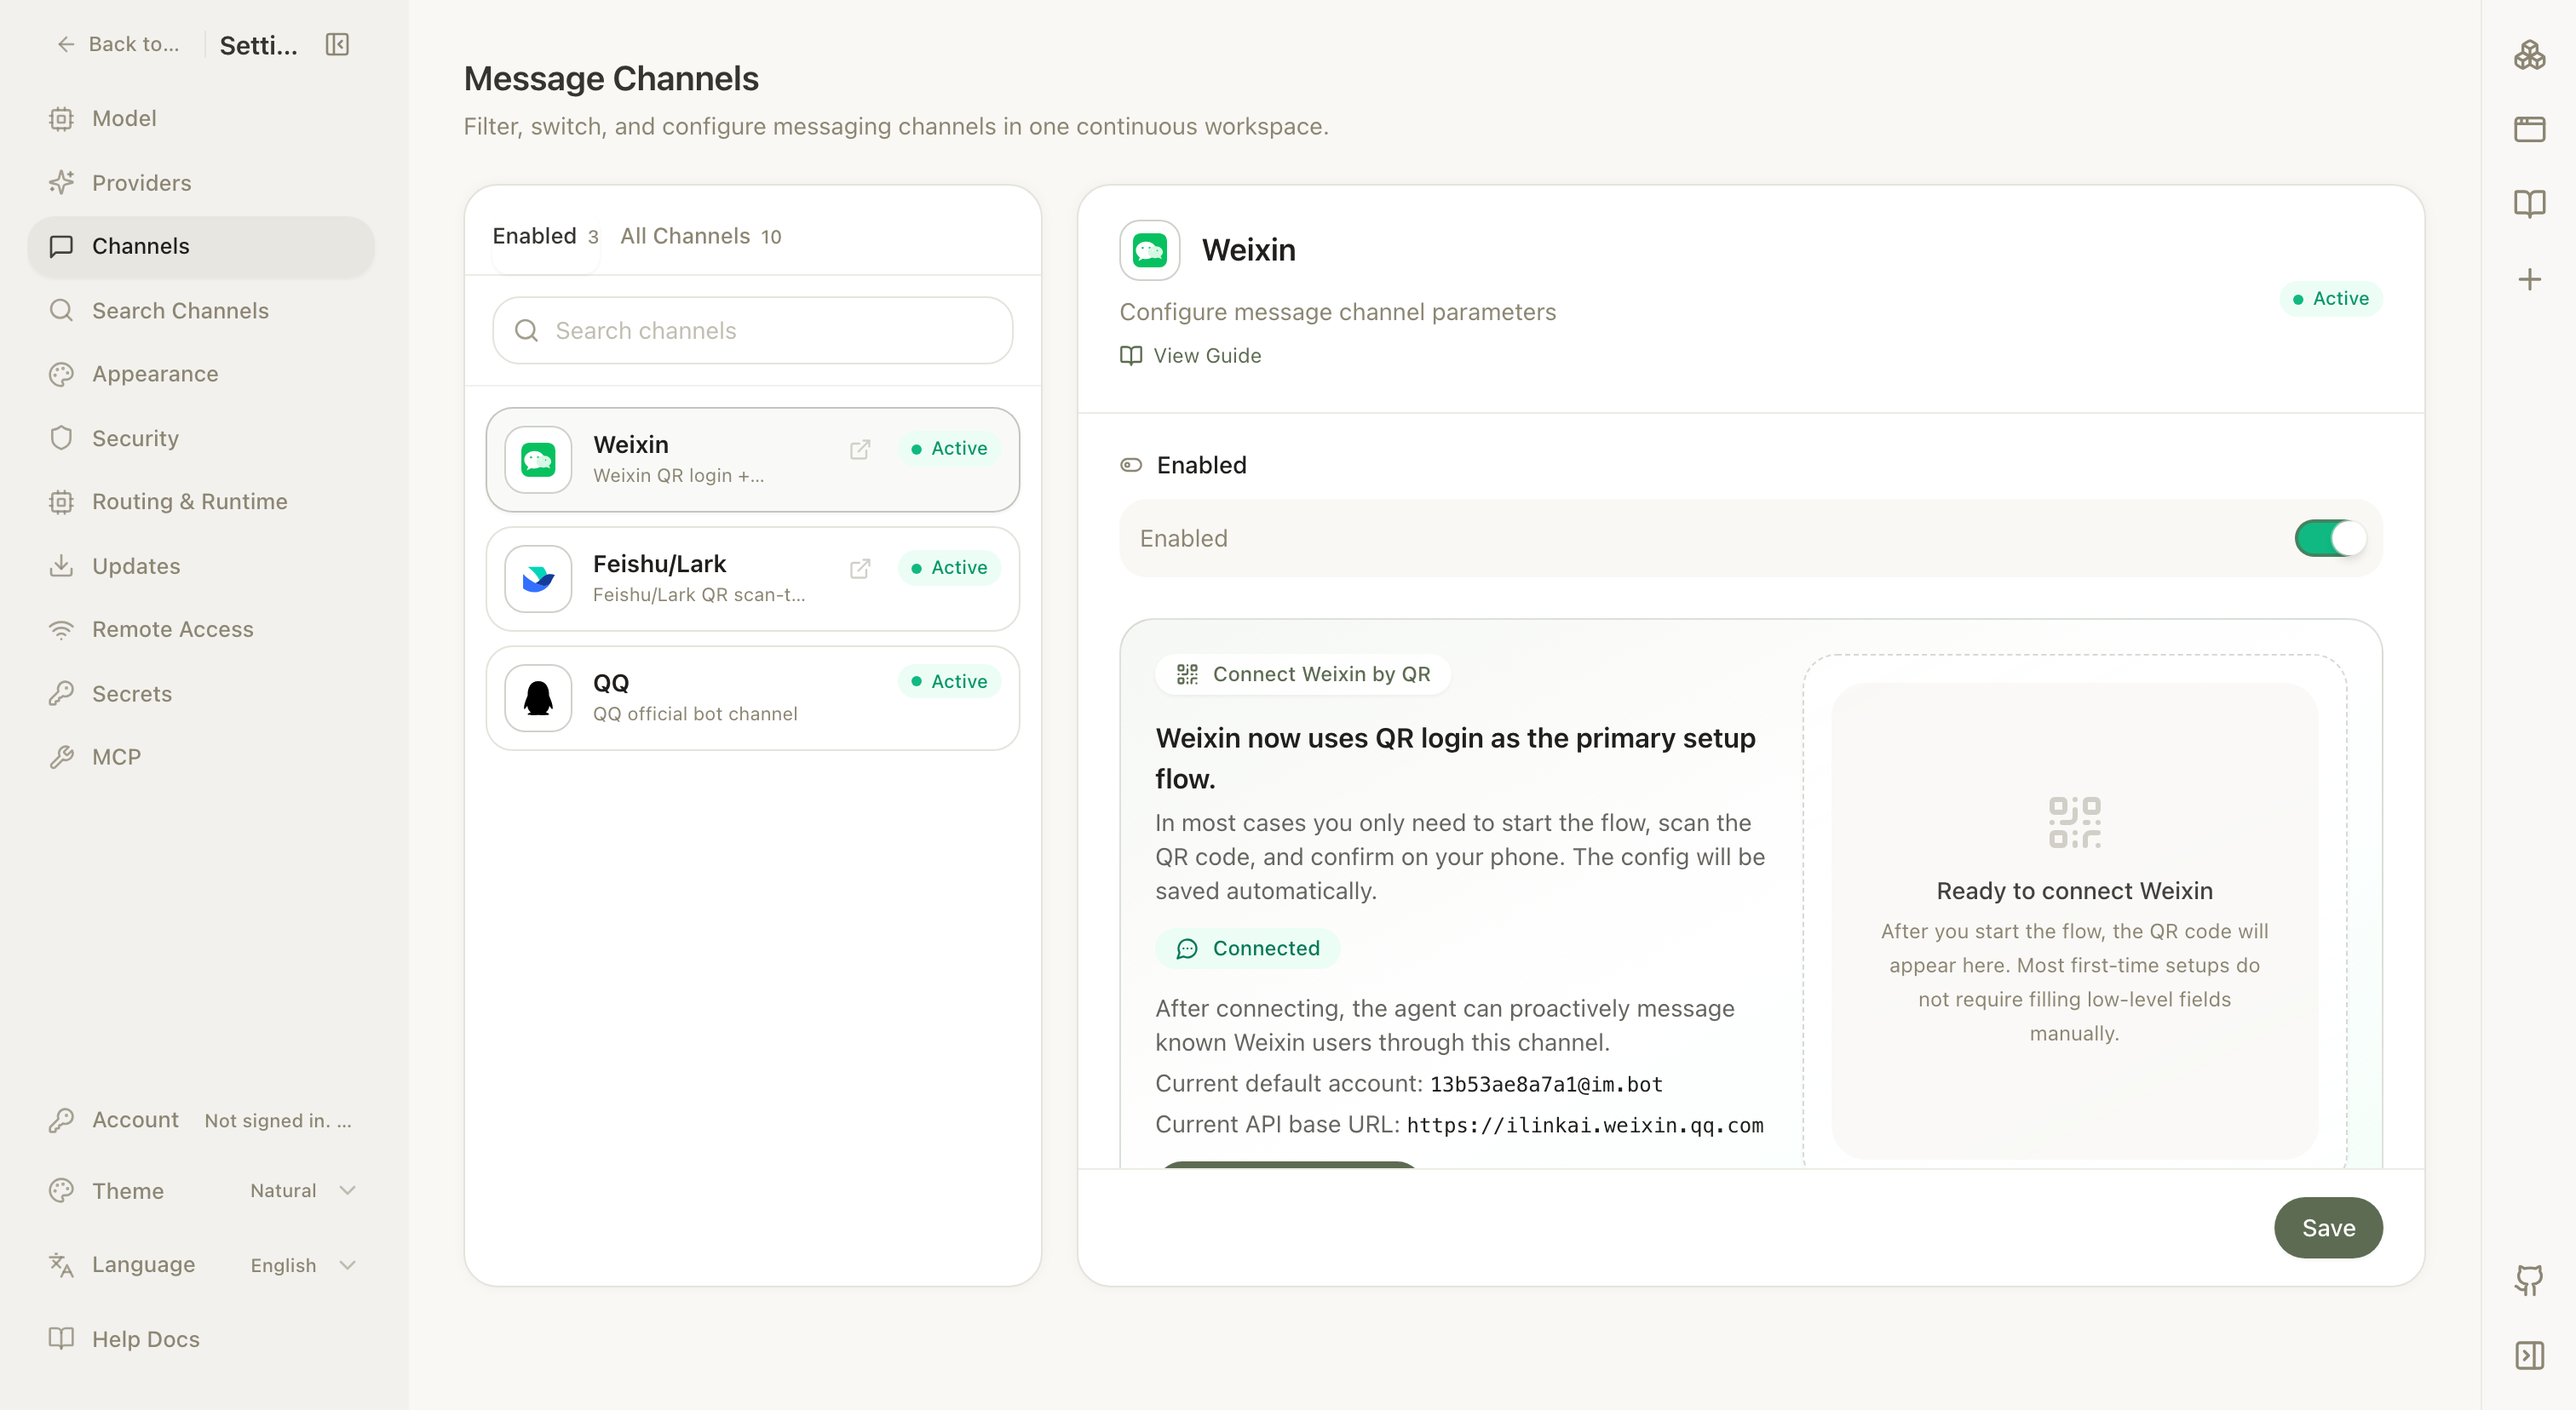Open Routing & Runtime settings

click(200, 502)
